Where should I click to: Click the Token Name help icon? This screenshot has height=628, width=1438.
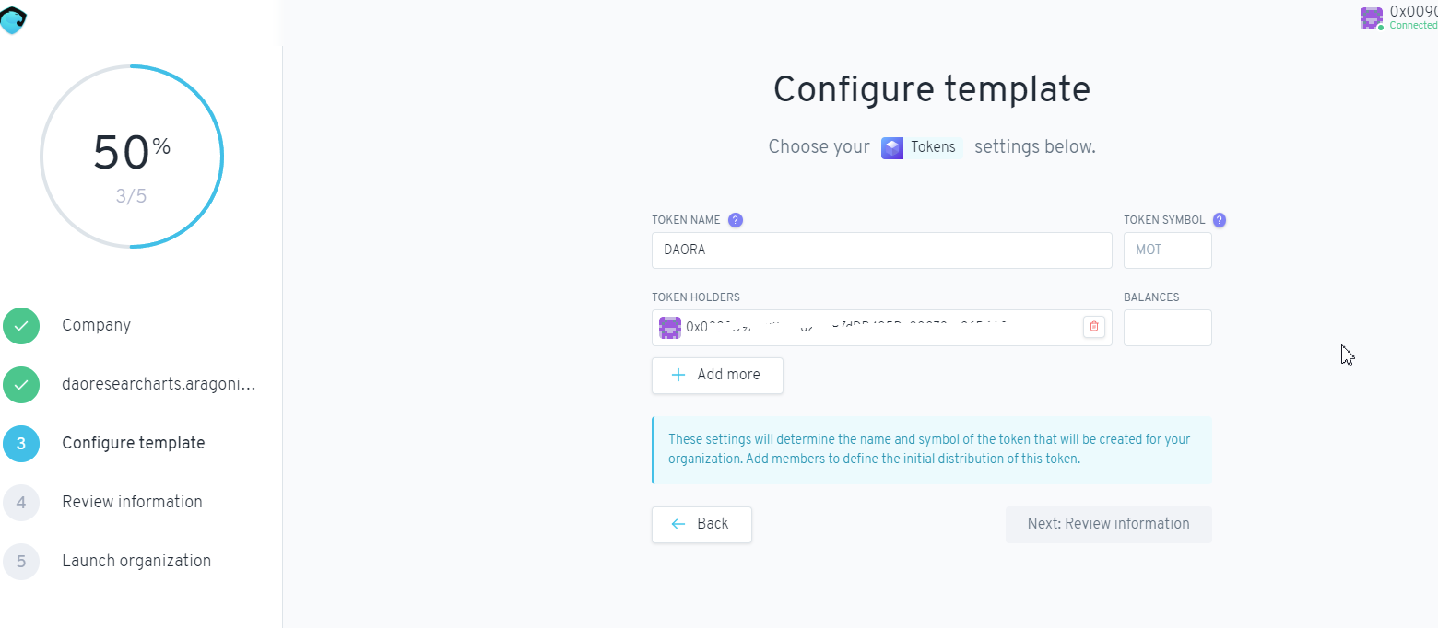pos(735,220)
